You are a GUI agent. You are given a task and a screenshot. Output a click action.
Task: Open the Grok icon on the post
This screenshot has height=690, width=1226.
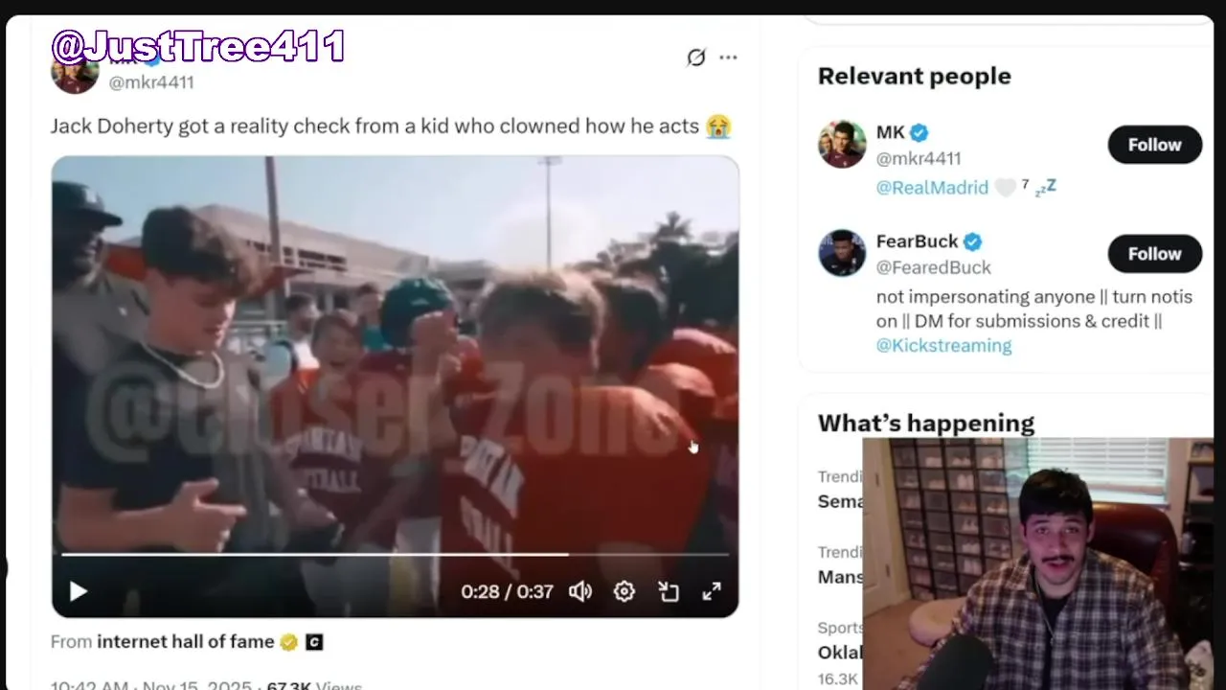[696, 57]
